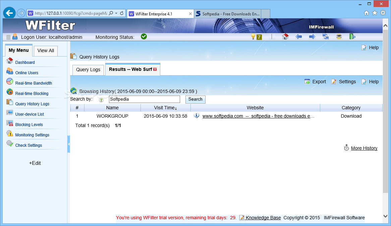Screen dimensions: 391x226
Task: Open Help in the results toolbar
Action: coord(370,82)
